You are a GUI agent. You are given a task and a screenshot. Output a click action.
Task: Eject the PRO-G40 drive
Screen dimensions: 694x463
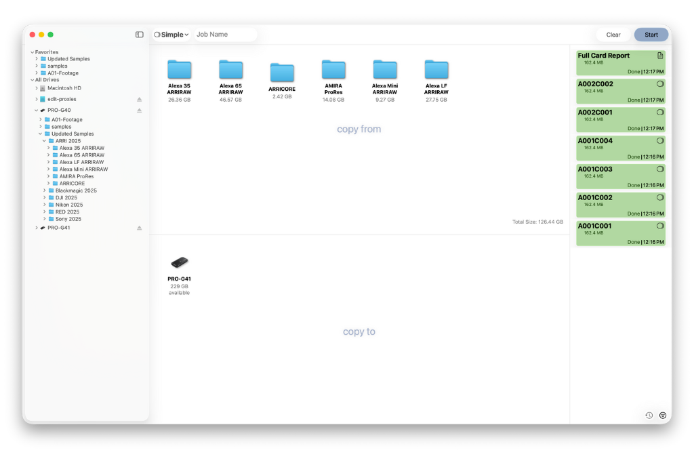[140, 110]
